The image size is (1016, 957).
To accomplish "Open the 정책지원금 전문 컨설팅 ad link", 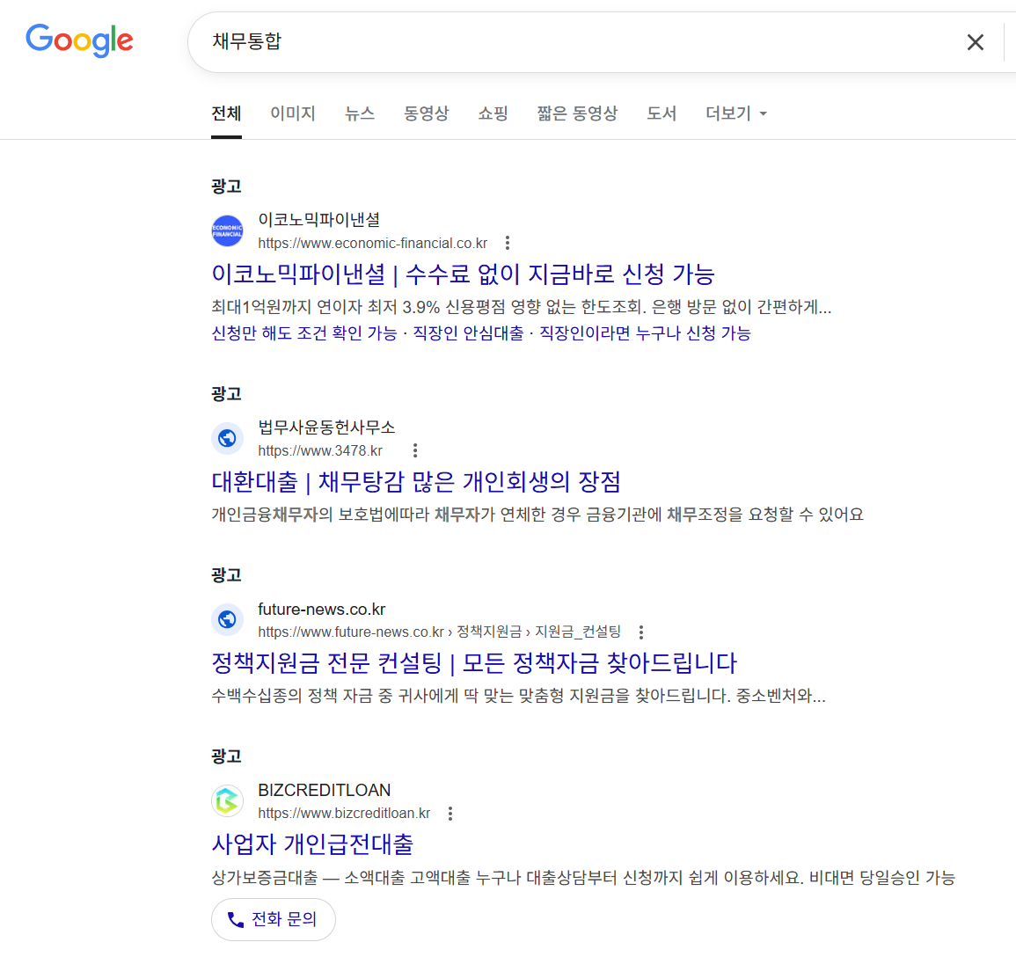I will click(x=474, y=663).
